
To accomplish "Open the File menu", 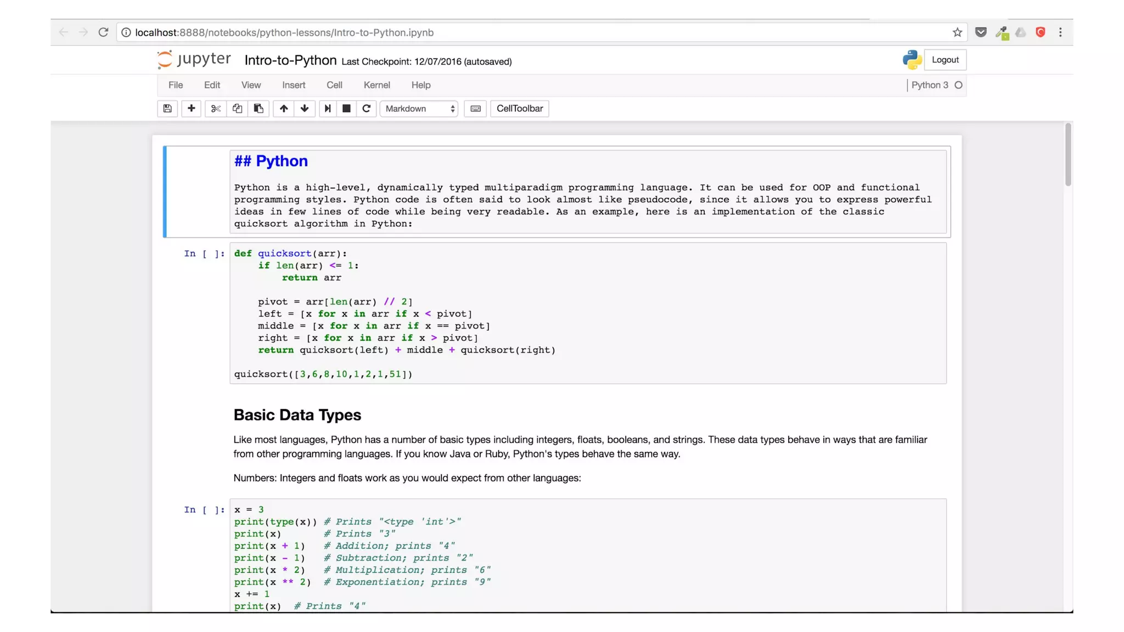I will (x=176, y=85).
